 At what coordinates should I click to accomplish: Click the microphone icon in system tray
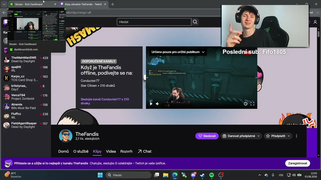pyautogui.click(x=273, y=175)
